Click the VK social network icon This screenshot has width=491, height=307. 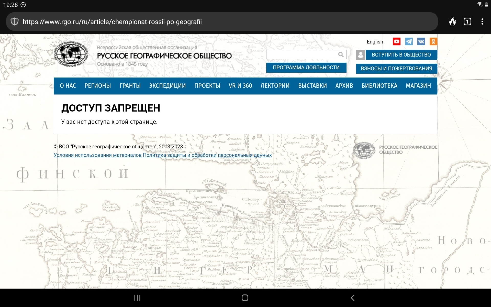[421, 41]
